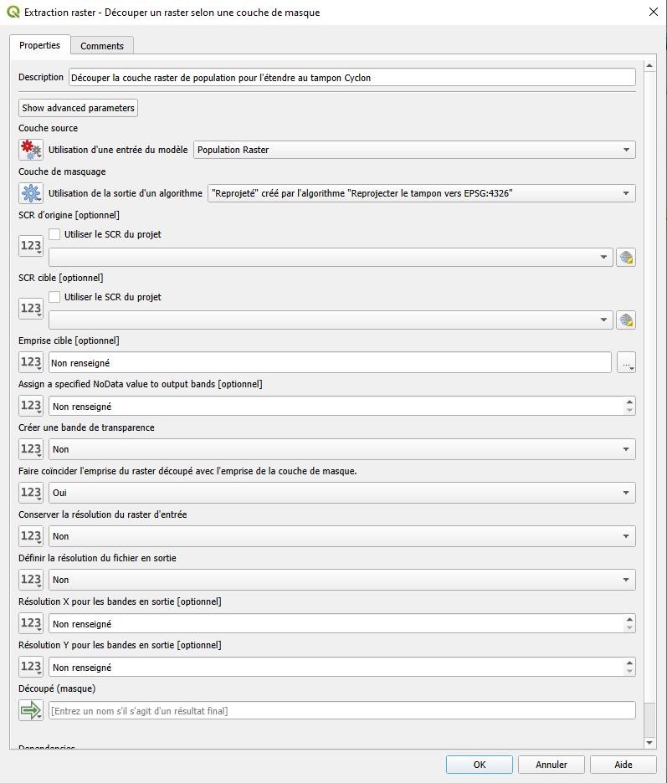Click model input icon beside Couche source
Image resolution: width=667 pixels, height=783 pixels.
pyautogui.click(x=31, y=151)
